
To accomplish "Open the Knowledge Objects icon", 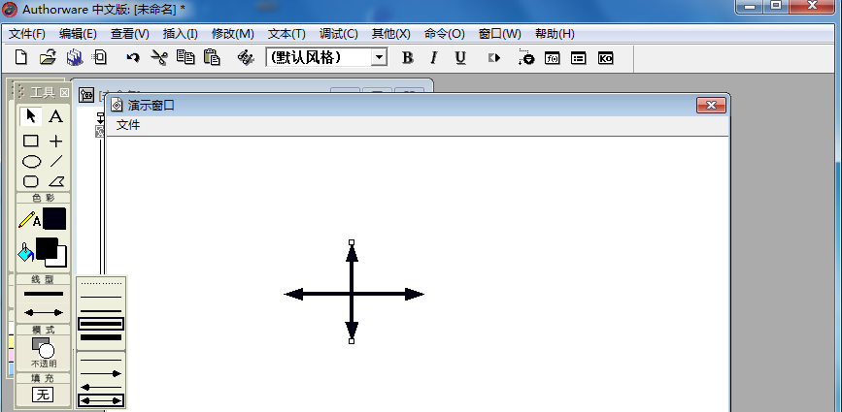I will coord(605,58).
